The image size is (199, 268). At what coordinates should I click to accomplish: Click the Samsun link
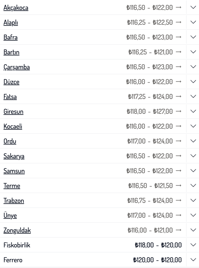tap(14, 171)
